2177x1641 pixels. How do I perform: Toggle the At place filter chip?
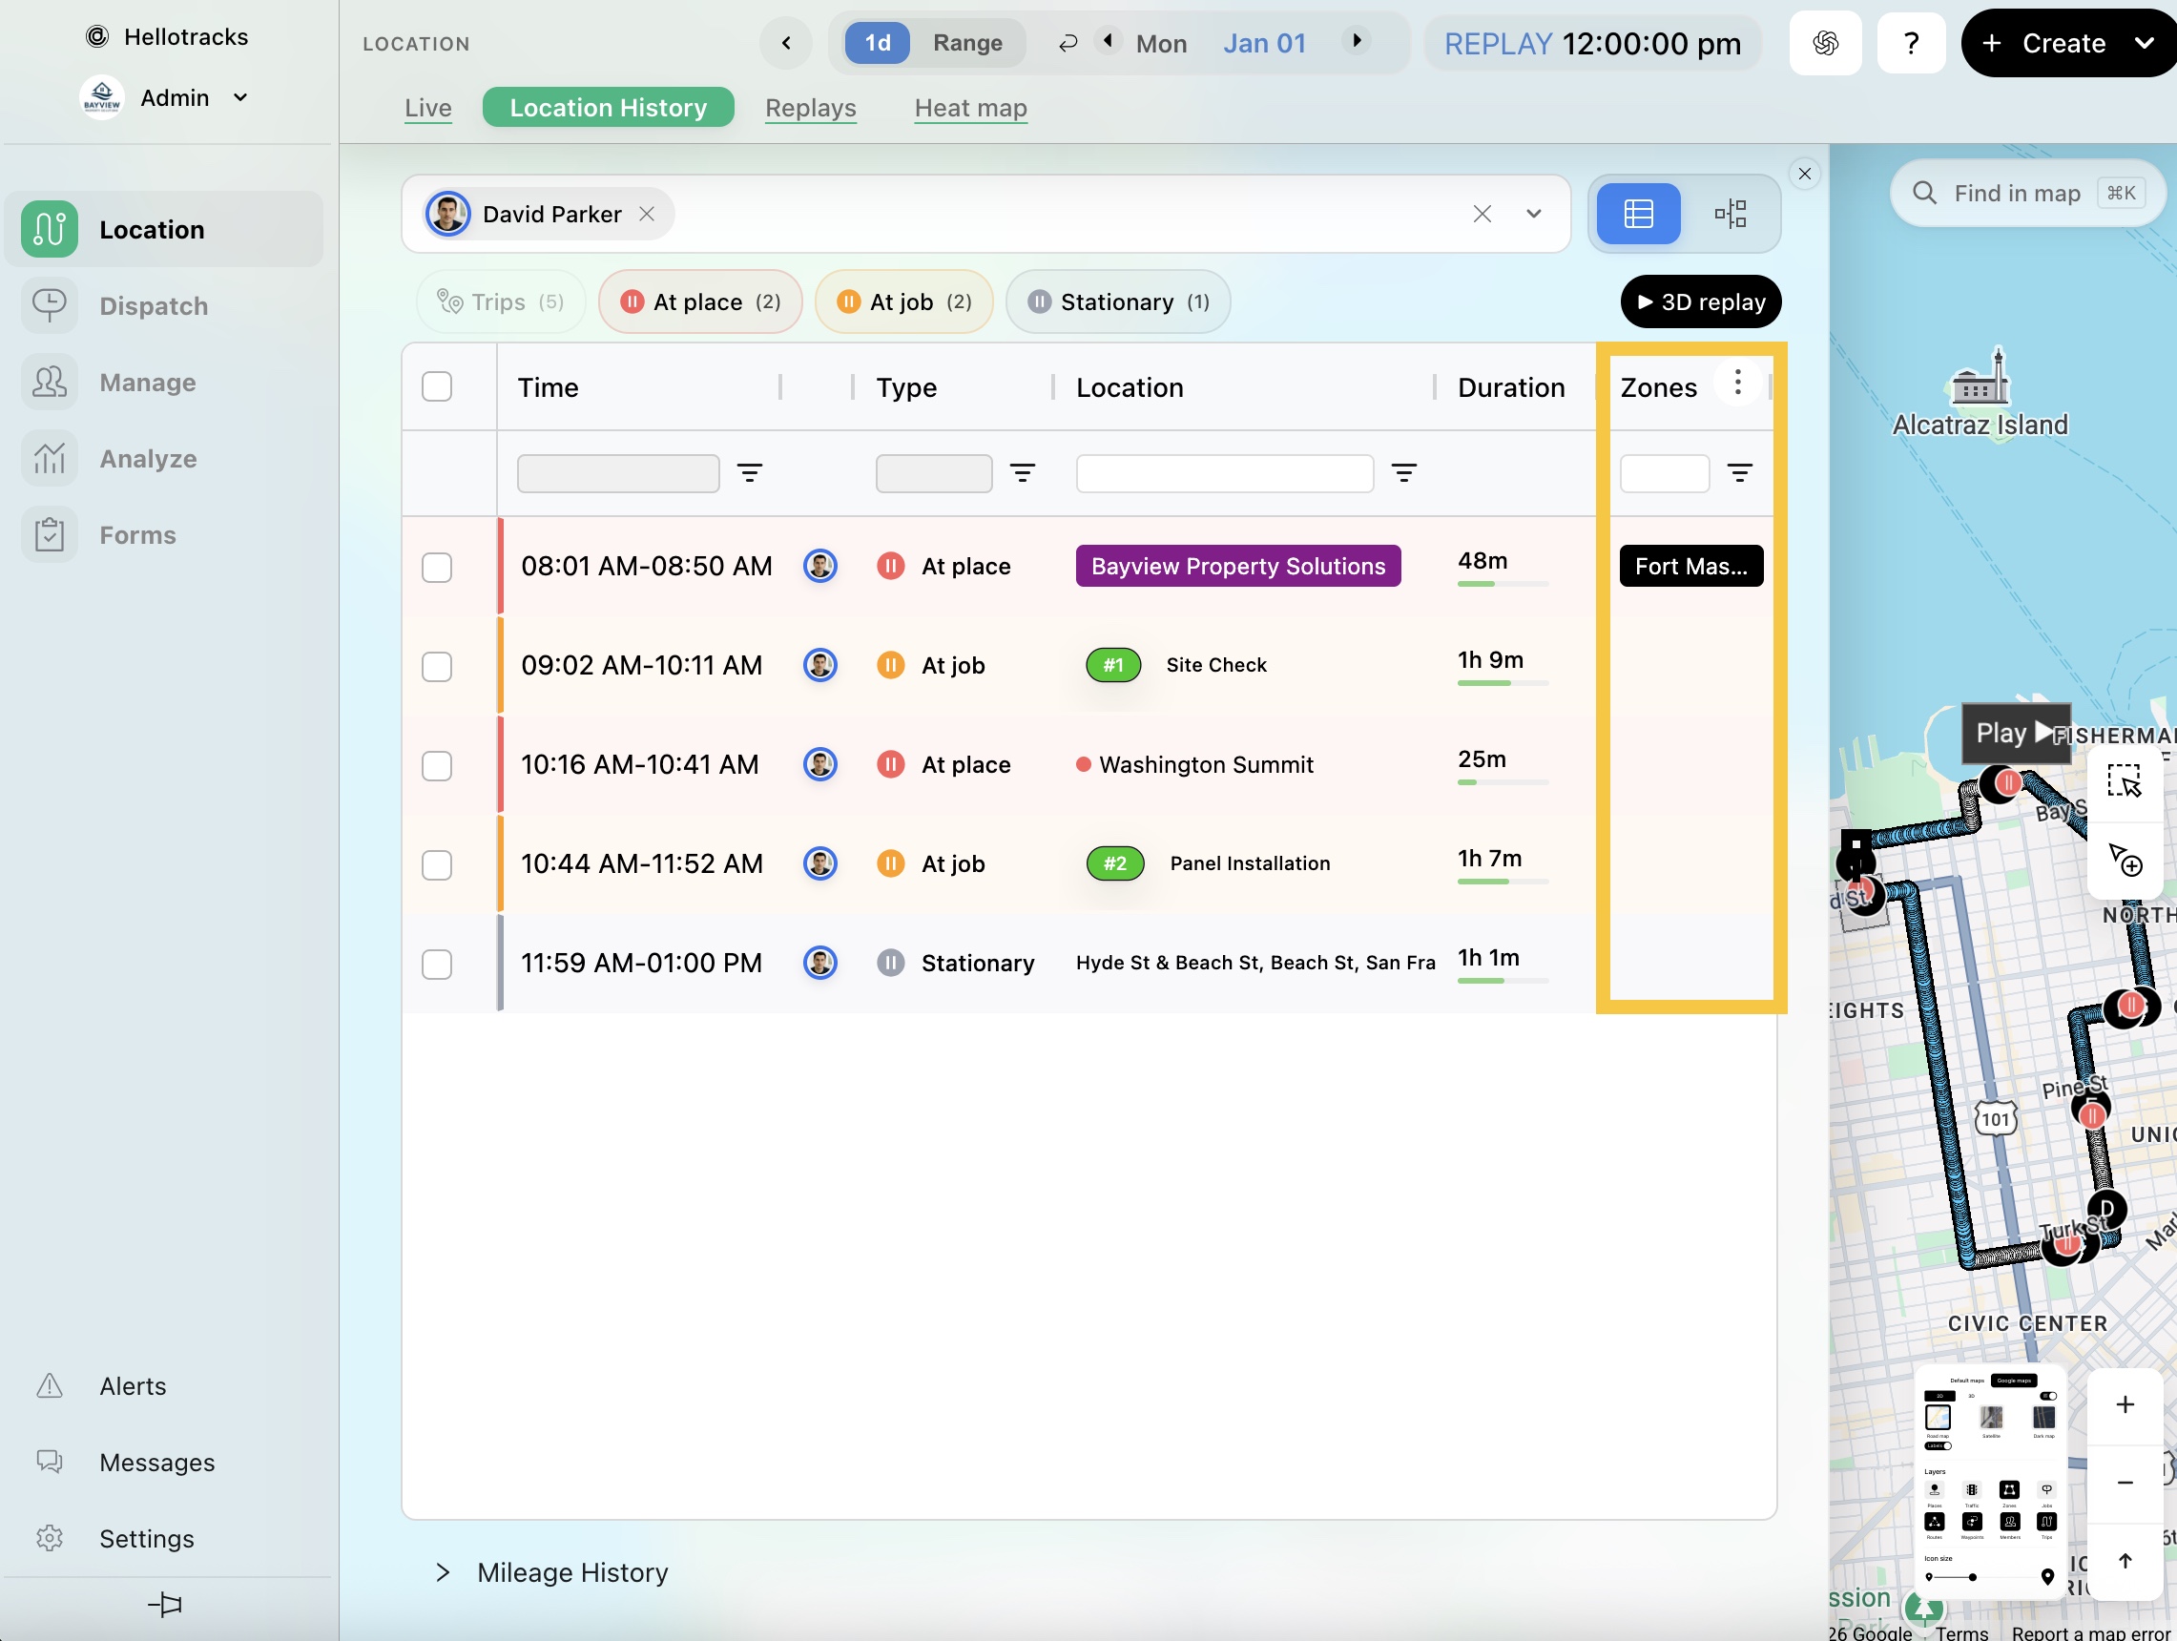[x=701, y=302]
